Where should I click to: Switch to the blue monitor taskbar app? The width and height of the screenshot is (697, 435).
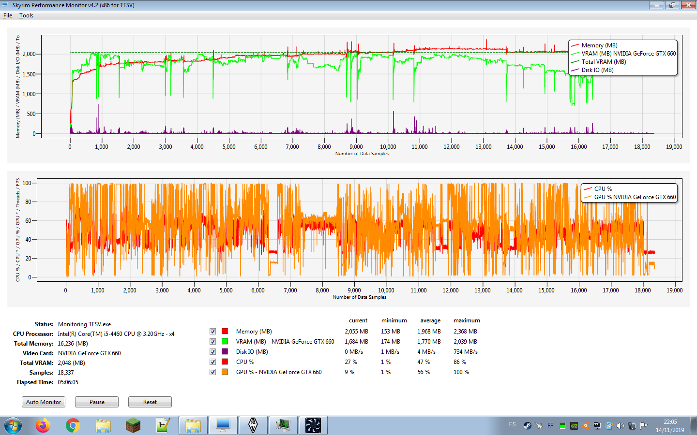(x=223, y=425)
